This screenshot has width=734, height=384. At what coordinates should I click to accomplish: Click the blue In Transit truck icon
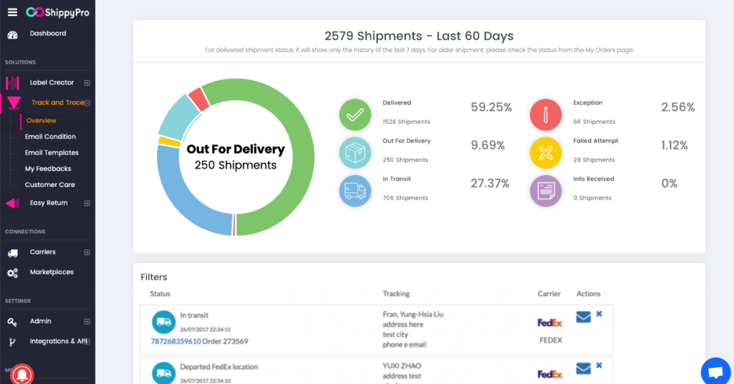click(355, 191)
